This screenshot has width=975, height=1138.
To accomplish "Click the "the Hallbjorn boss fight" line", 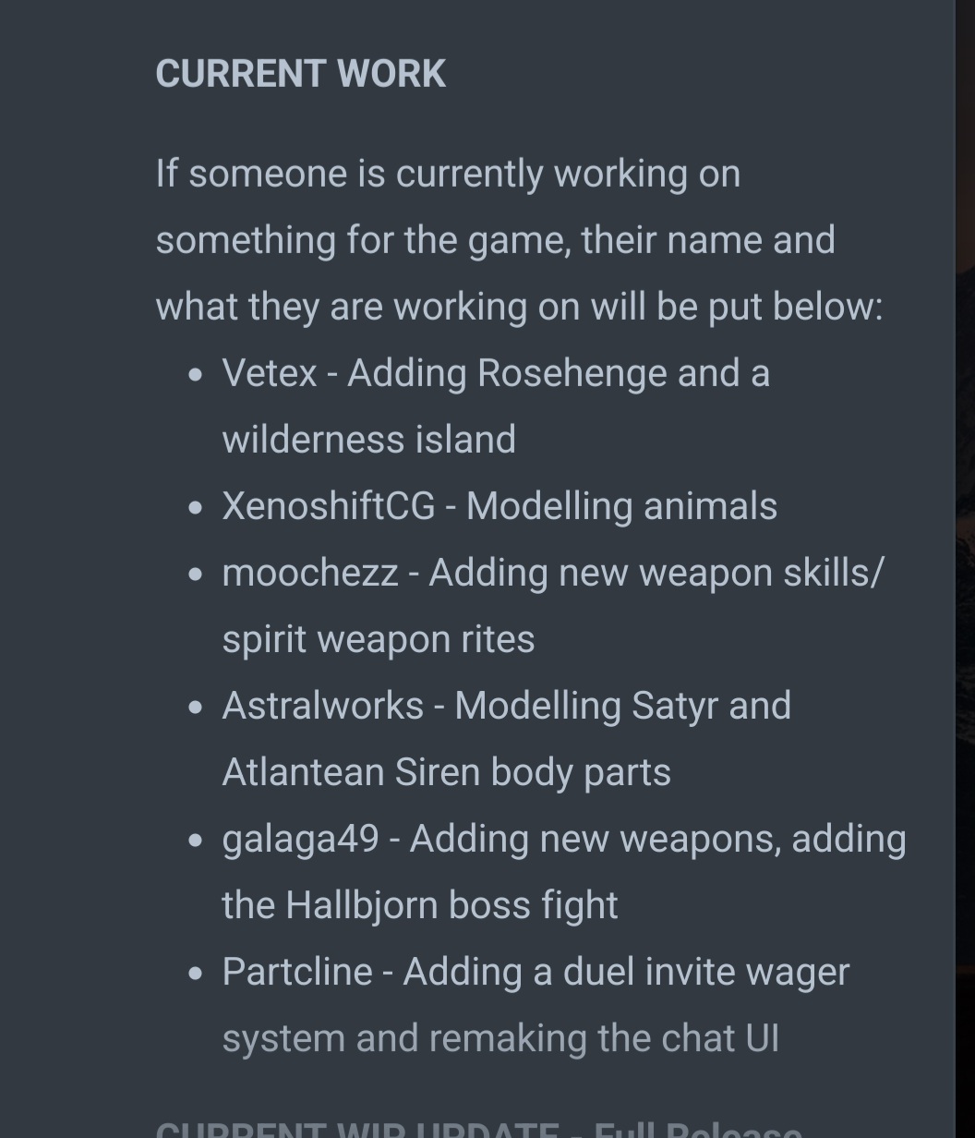I will point(420,905).
